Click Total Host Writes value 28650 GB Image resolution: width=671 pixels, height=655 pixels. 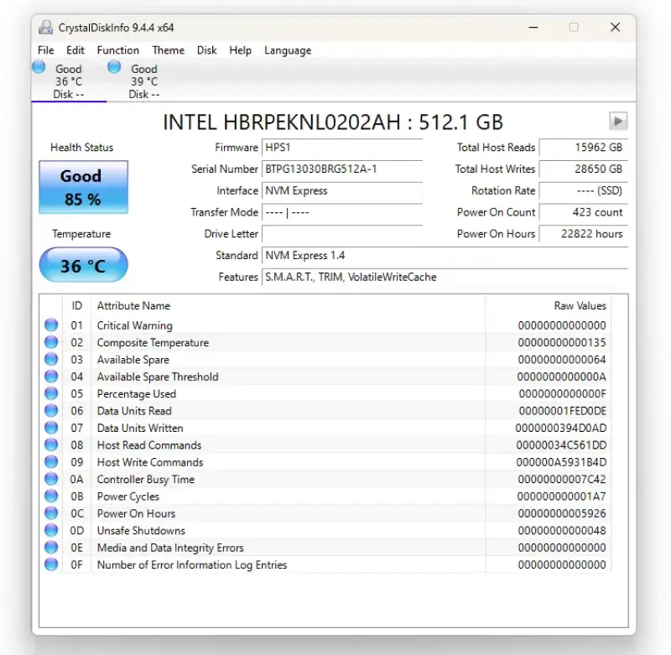point(583,169)
